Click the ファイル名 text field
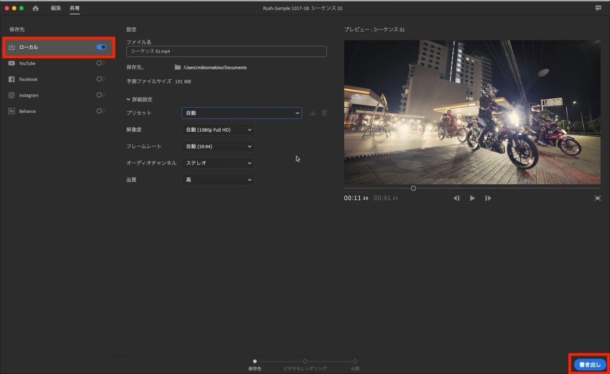 [x=226, y=51]
